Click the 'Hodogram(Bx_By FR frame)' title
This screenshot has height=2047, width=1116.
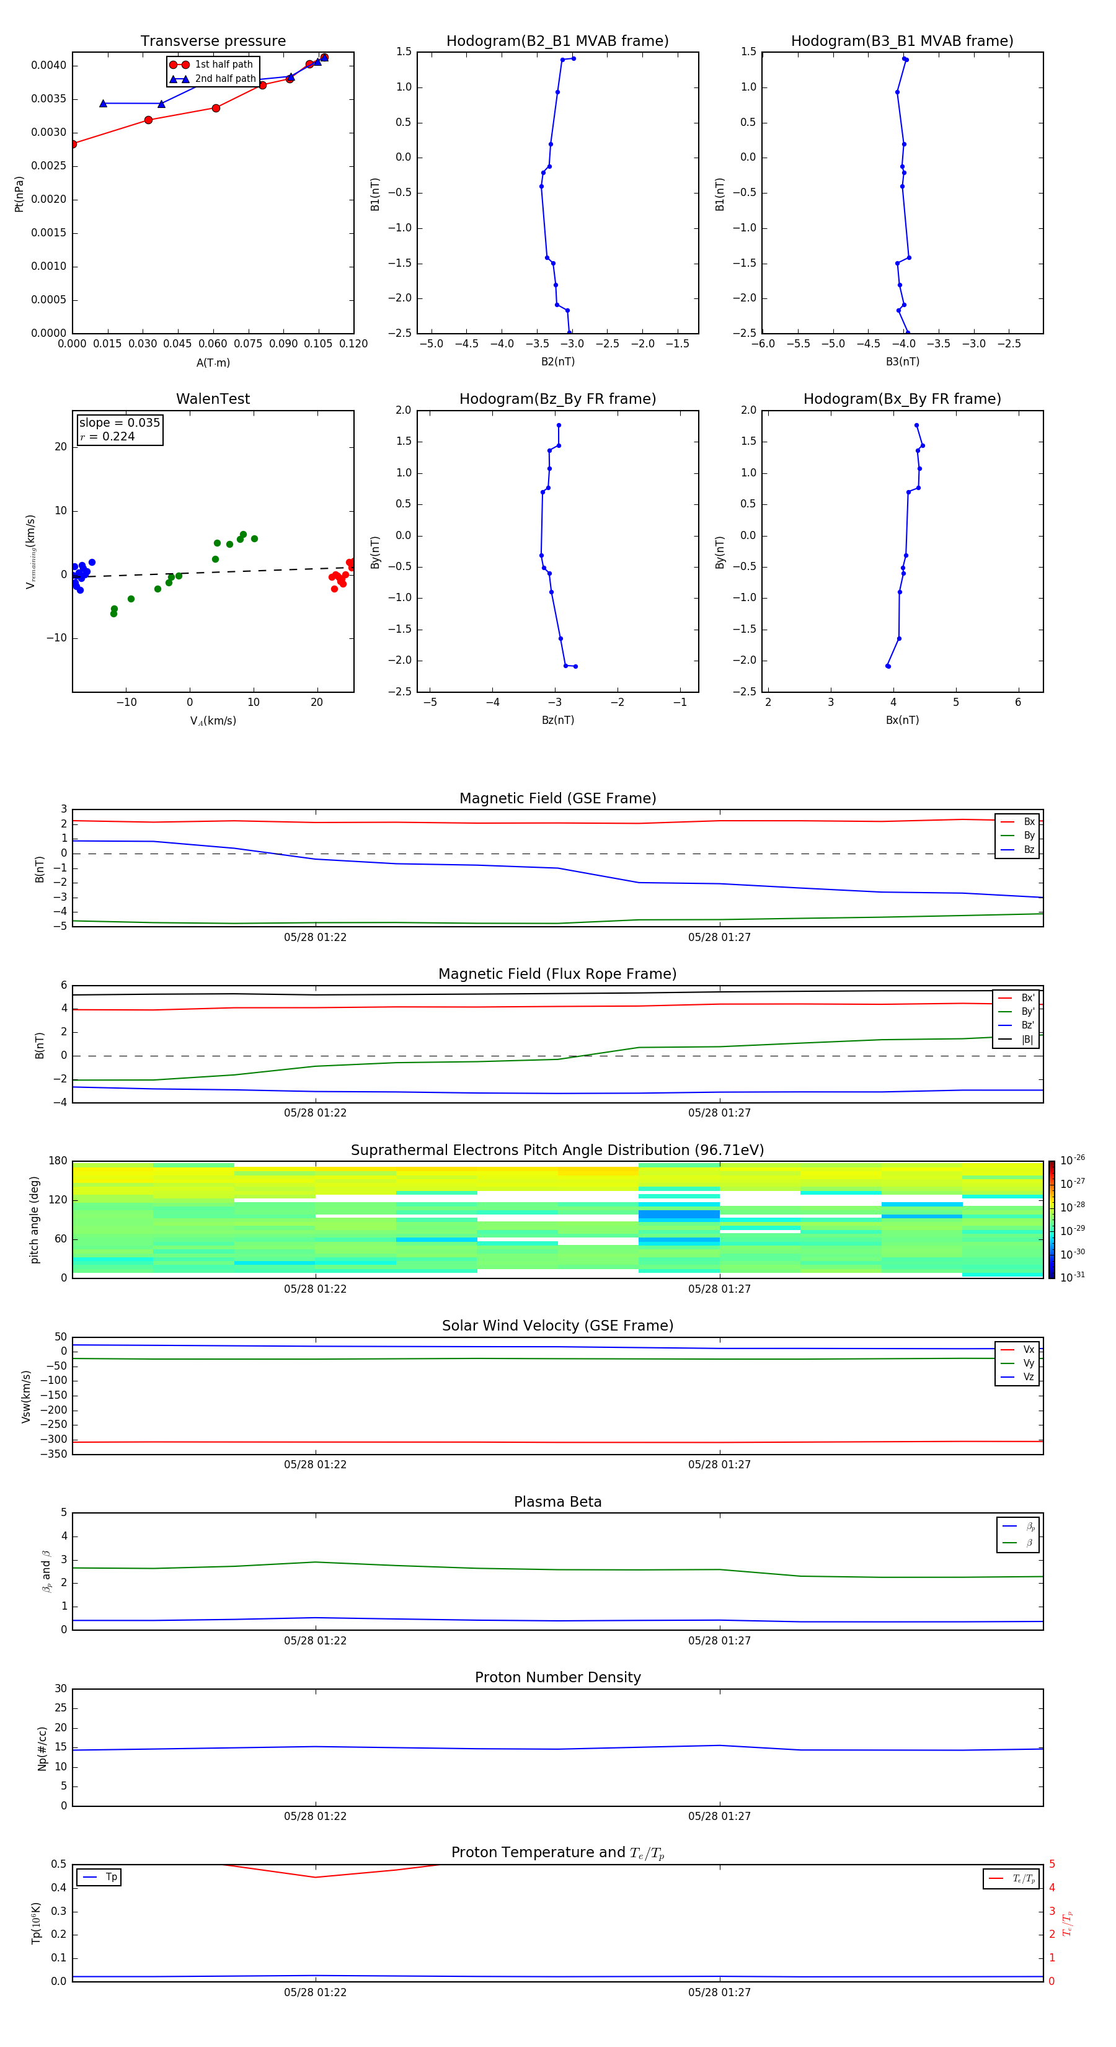pos(901,399)
